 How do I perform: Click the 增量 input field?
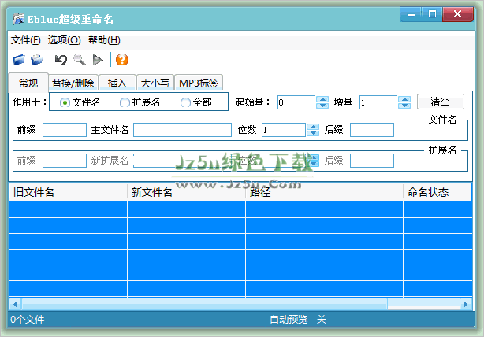[378, 102]
